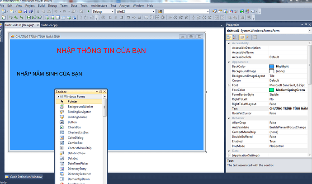Click the Categorized view icon in Properties

229,37
